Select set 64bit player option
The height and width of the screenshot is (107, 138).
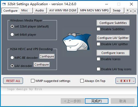(x=12, y=35)
